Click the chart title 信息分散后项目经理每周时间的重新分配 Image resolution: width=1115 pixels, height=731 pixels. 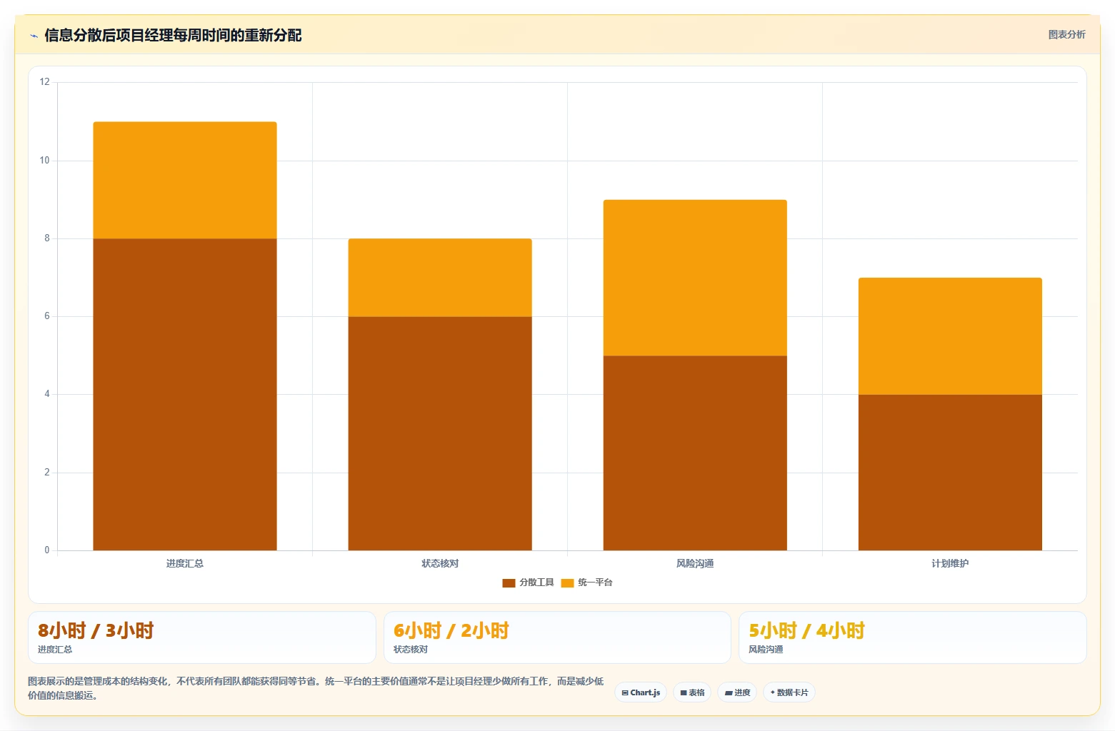(173, 36)
